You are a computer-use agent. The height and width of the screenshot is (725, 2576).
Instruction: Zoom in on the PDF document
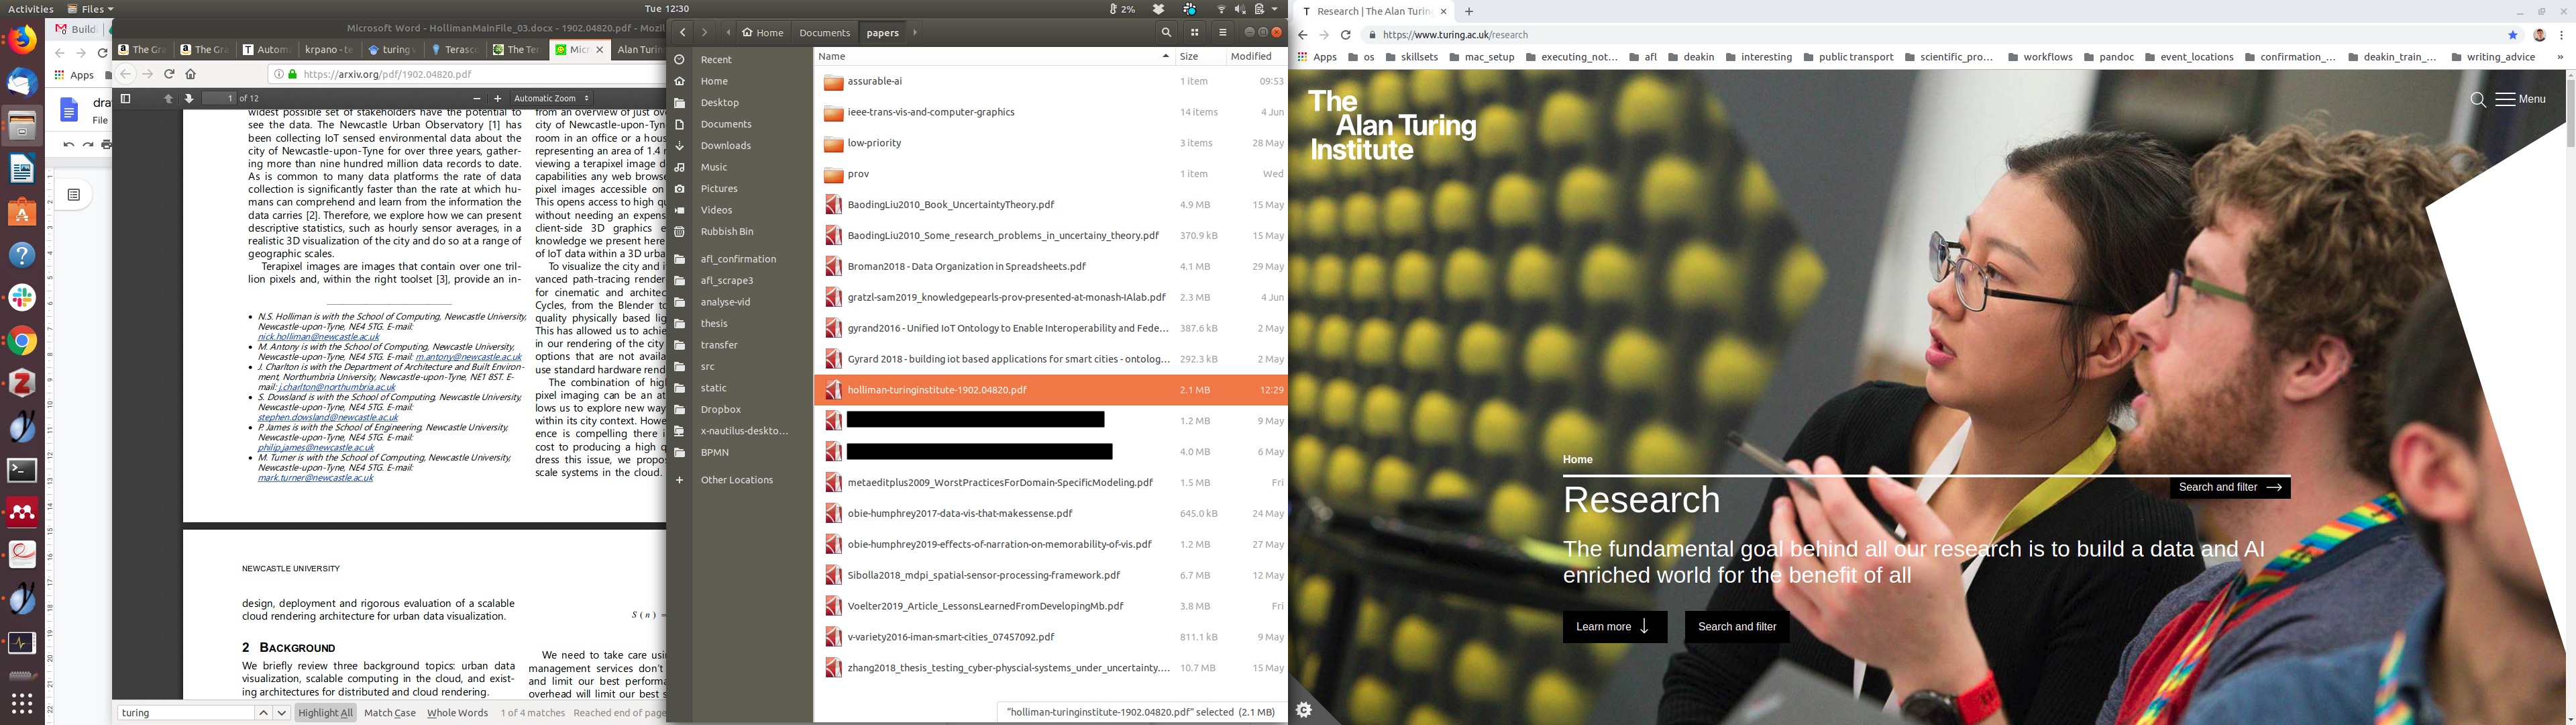[x=497, y=98]
